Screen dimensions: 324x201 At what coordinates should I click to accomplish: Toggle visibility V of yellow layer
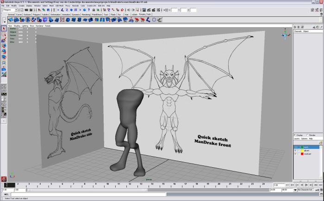295,151
